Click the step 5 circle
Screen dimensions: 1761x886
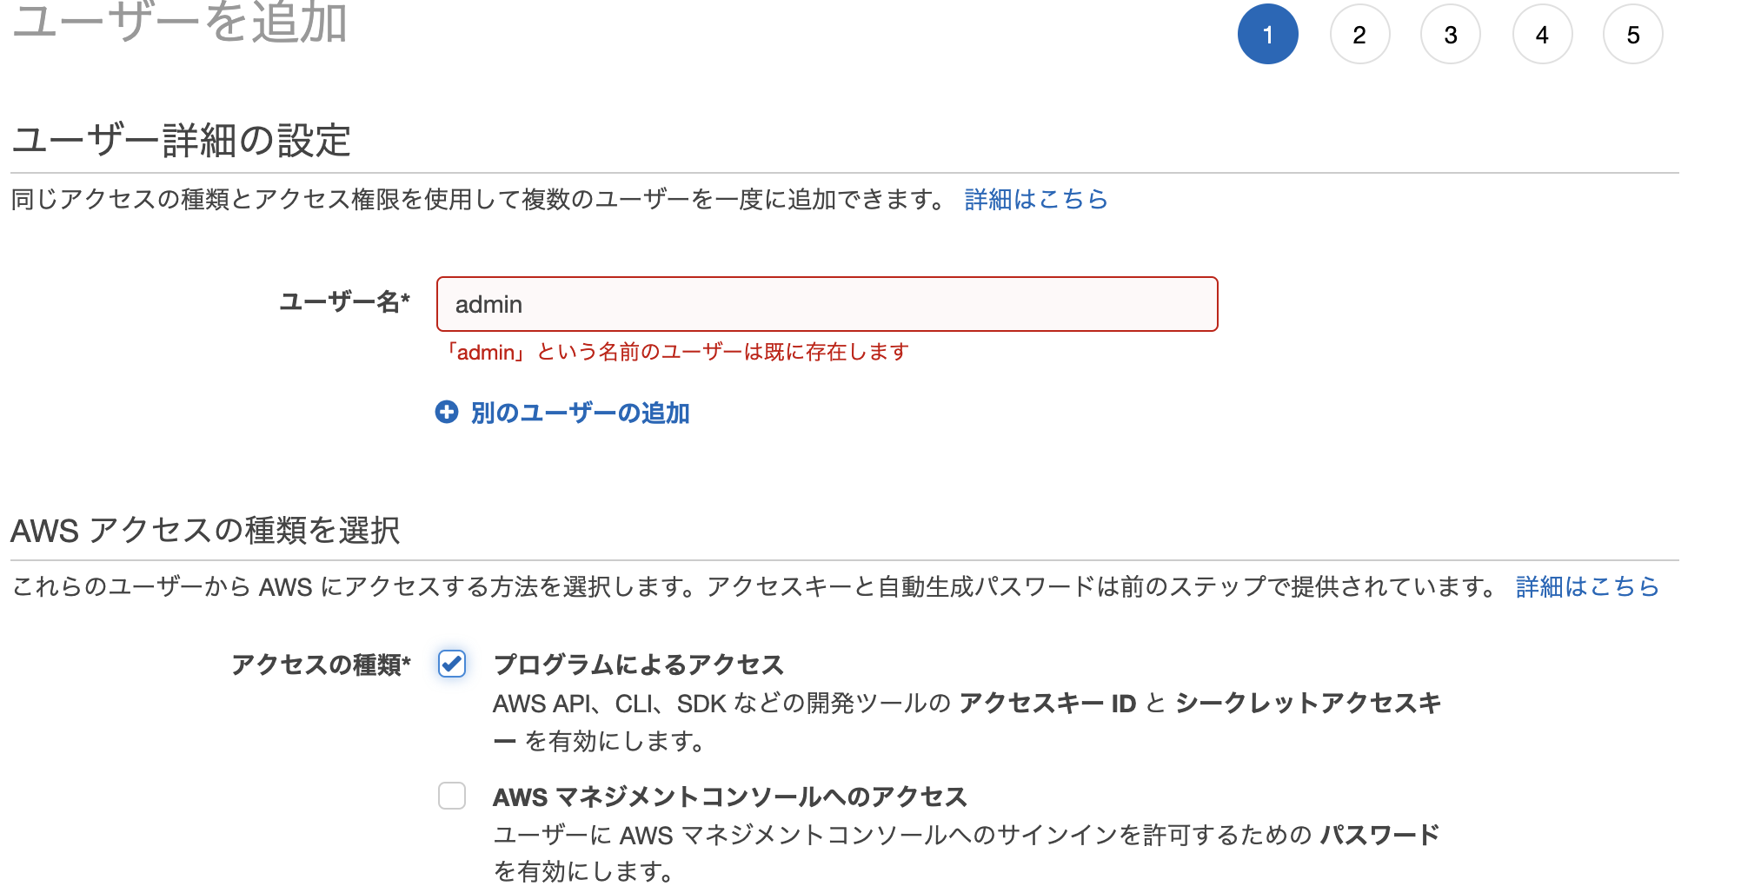1633,35
